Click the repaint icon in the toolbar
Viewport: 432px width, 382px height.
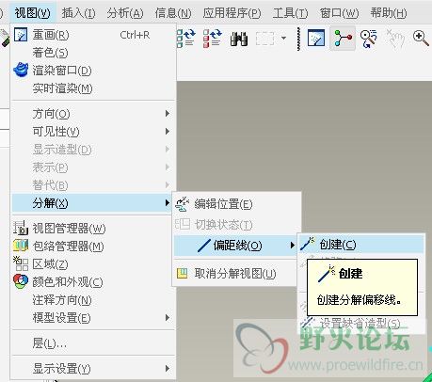point(316,39)
